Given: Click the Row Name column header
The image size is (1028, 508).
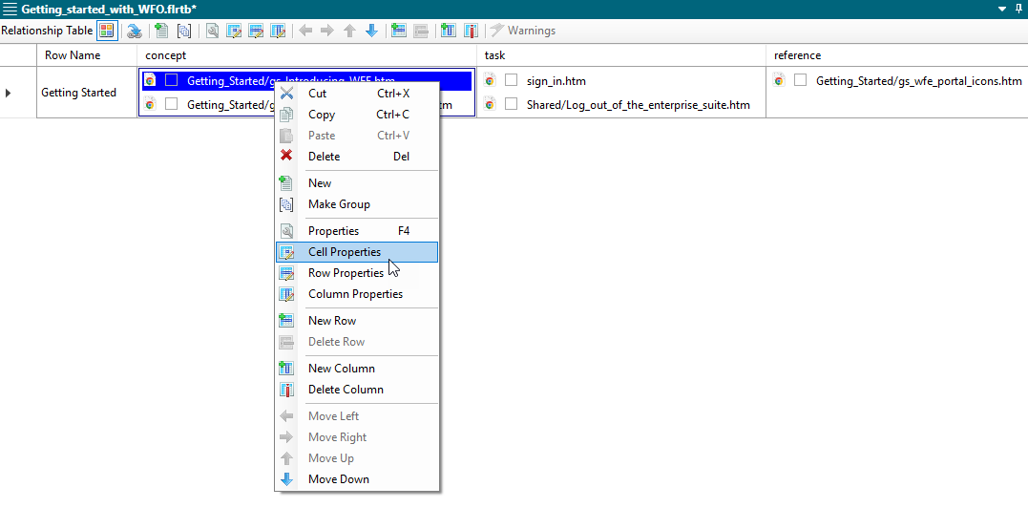Looking at the screenshot, I should (x=87, y=55).
